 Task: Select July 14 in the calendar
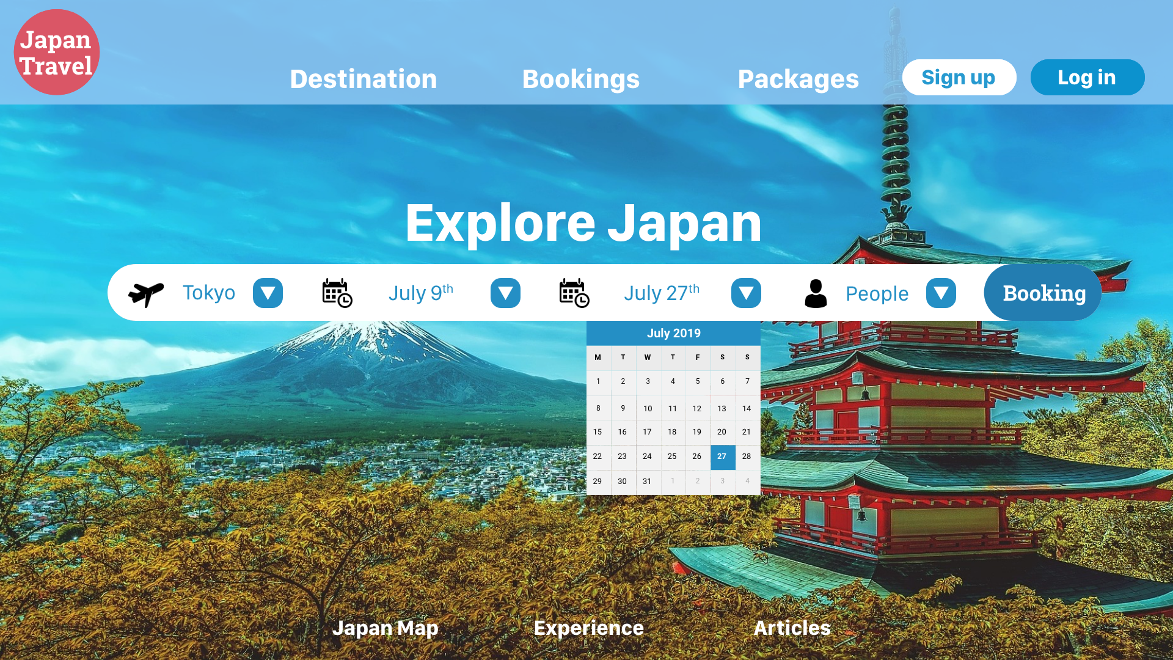(747, 408)
